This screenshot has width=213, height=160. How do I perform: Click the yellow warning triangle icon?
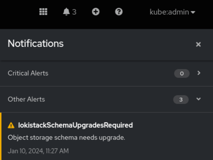coord(11,125)
